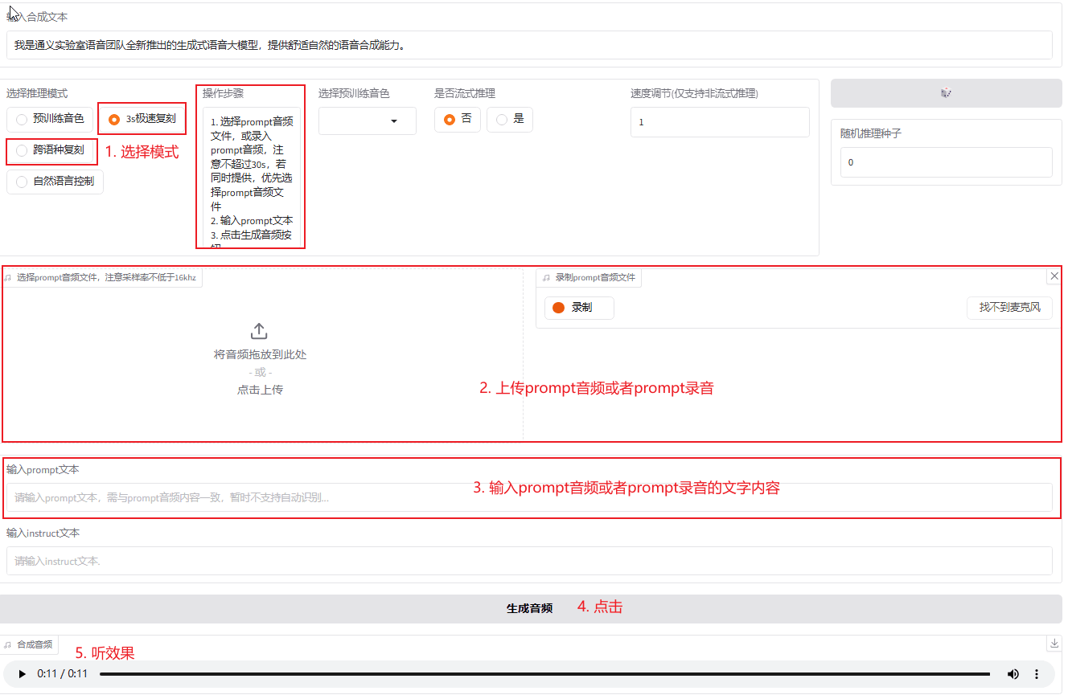Enable streaming inference by selecting 是
Image resolution: width=1068 pixels, height=699 pixels.
510,119
